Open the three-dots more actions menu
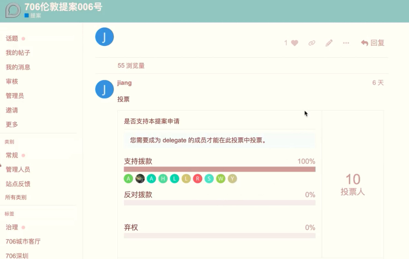 click(x=346, y=43)
